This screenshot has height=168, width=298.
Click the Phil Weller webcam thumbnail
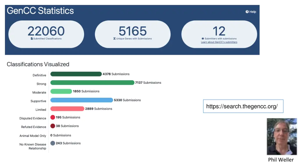click(282, 136)
